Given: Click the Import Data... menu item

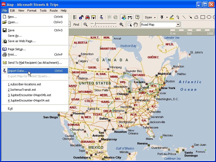Looking at the screenshot, I should tap(35, 71).
